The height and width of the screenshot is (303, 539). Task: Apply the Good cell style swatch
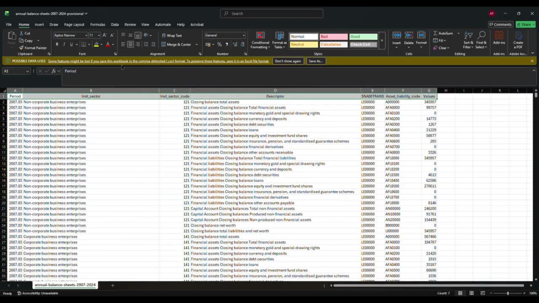click(x=363, y=37)
